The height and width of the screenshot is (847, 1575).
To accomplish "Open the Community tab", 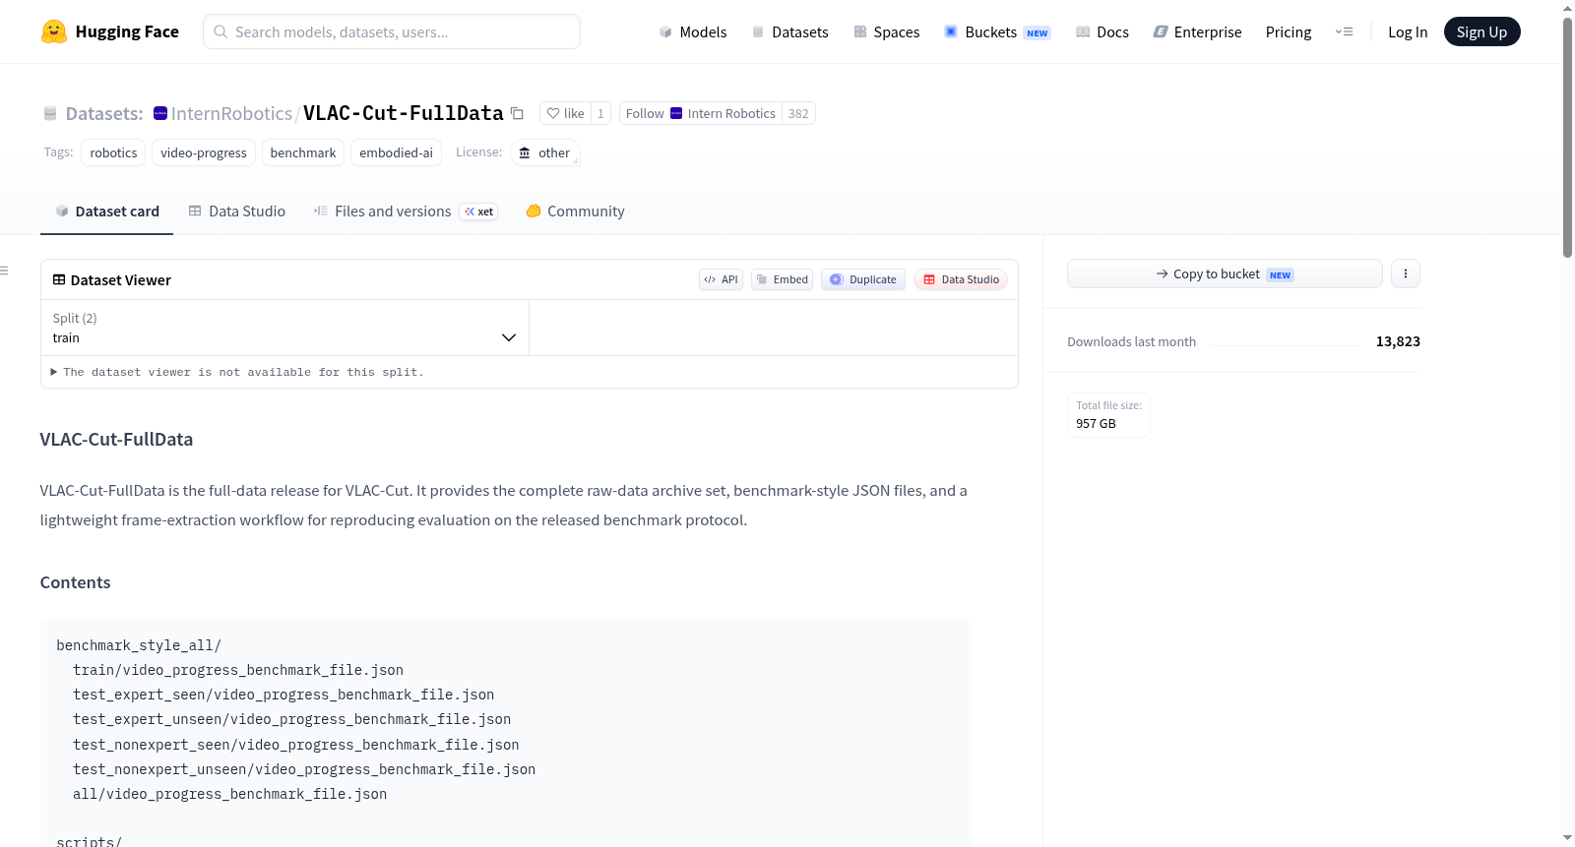I will [575, 212].
